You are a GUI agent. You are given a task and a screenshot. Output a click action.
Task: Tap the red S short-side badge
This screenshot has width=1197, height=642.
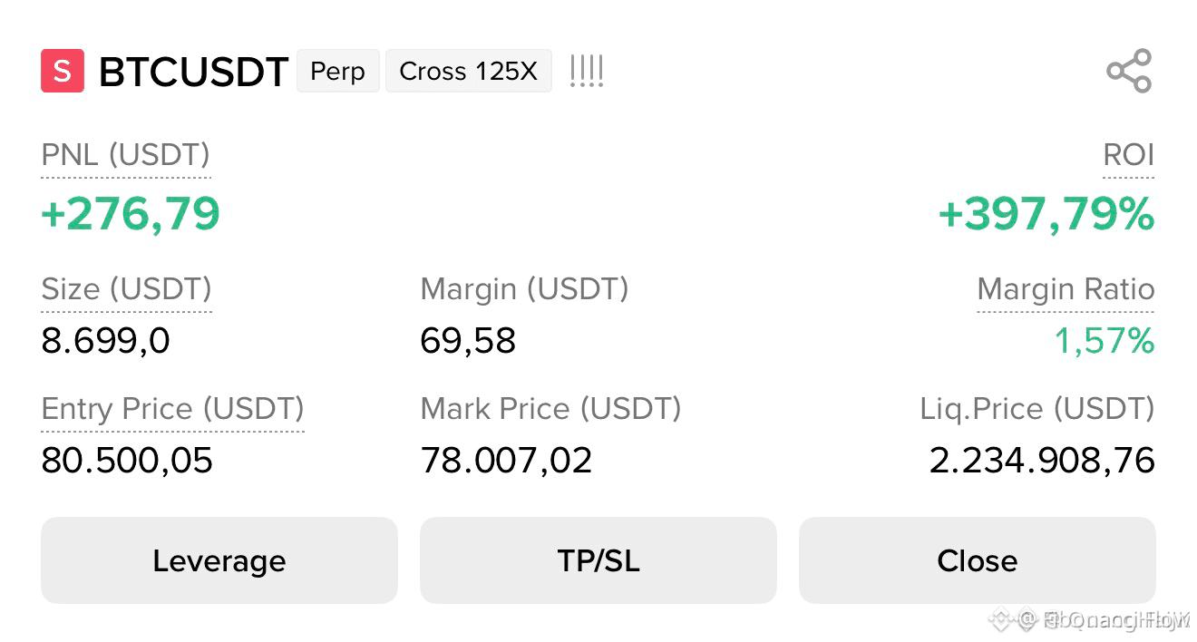(63, 71)
